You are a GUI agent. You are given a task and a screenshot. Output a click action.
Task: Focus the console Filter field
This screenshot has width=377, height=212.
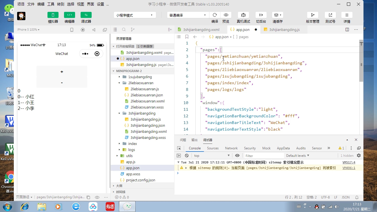point(264,156)
